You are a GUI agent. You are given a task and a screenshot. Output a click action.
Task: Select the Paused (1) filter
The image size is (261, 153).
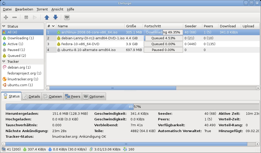tap(23, 50)
